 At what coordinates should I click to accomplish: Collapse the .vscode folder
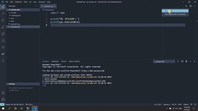click(x=23, y=13)
